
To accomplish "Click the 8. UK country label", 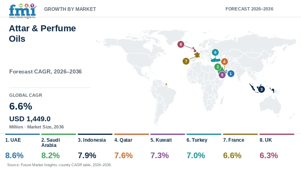I will (x=266, y=140).
